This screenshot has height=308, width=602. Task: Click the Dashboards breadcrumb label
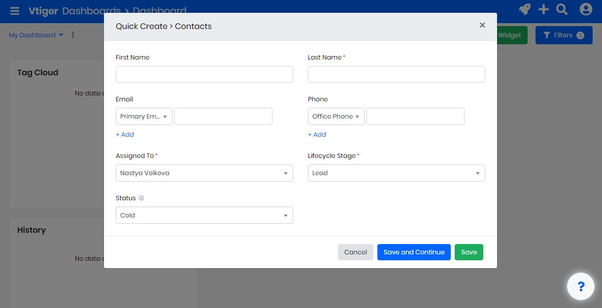point(92,11)
